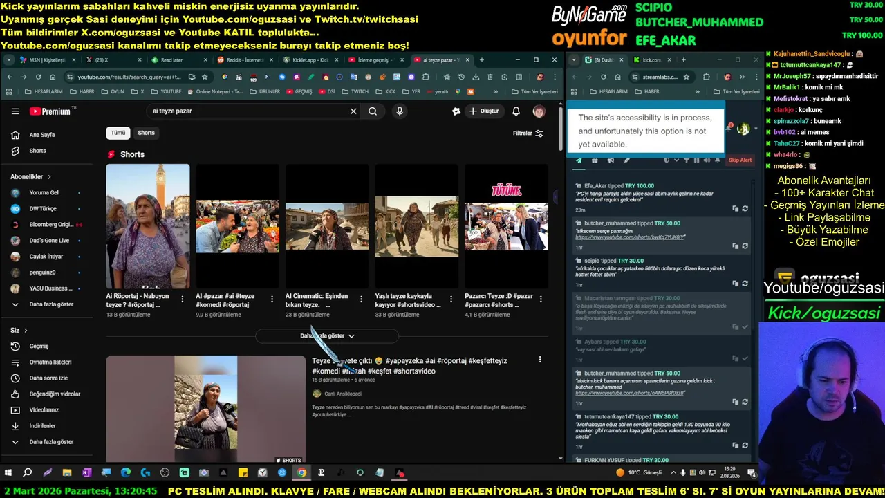Click the Streamlabs megaphone icon

pos(611,160)
